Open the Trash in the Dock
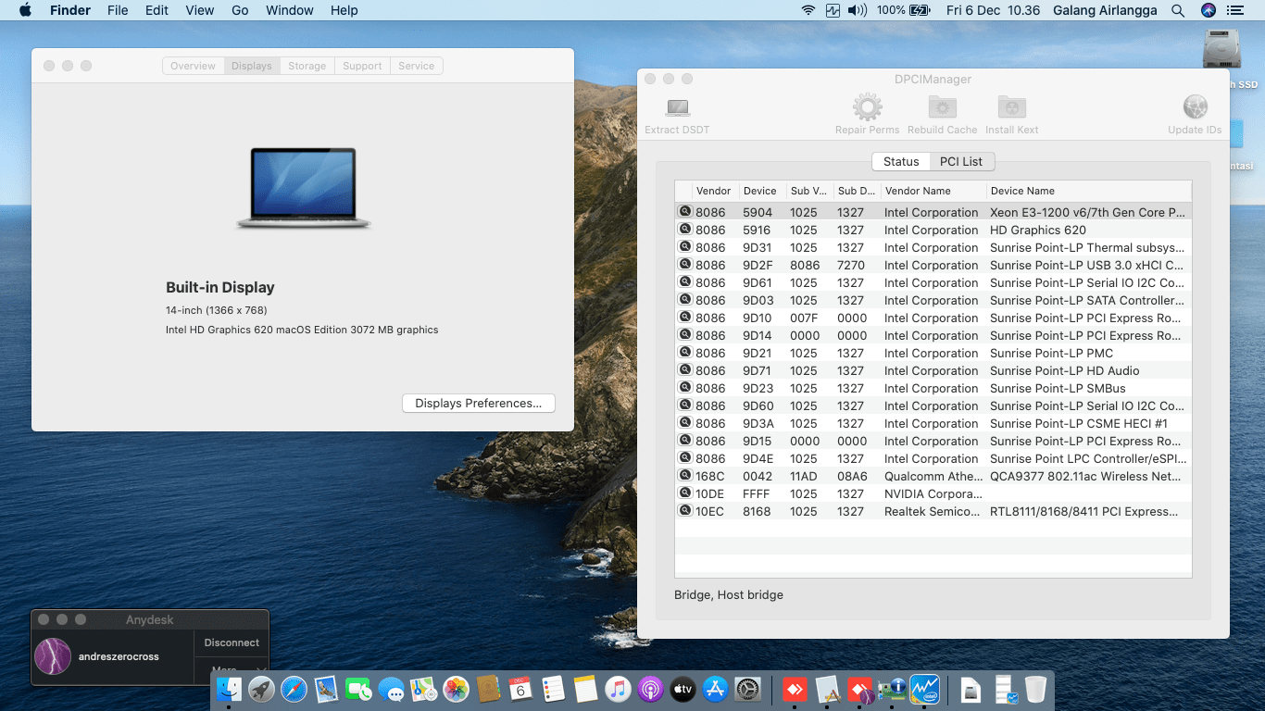 click(1035, 689)
